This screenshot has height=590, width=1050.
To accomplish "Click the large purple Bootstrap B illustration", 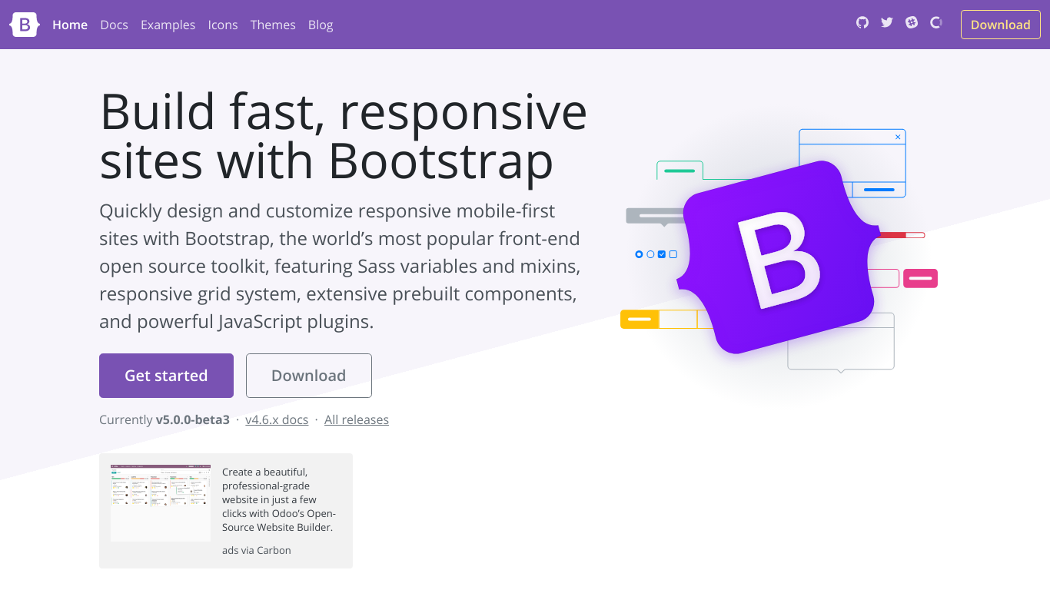I will tap(778, 257).
